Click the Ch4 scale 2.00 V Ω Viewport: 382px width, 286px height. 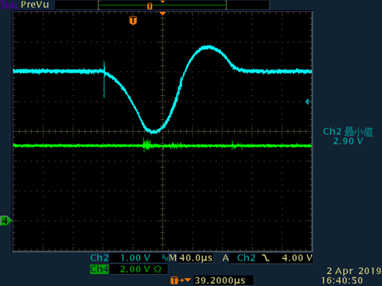tap(141, 269)
